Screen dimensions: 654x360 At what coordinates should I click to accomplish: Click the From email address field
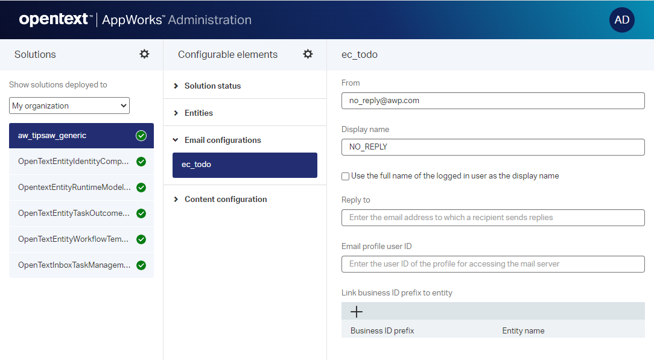pyautogui.click(x=492, y=101)
